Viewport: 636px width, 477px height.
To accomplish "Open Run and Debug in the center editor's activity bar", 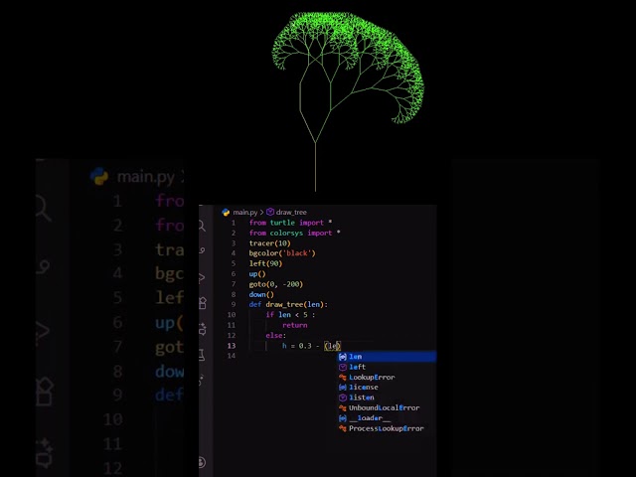I will tap(202, 278).
